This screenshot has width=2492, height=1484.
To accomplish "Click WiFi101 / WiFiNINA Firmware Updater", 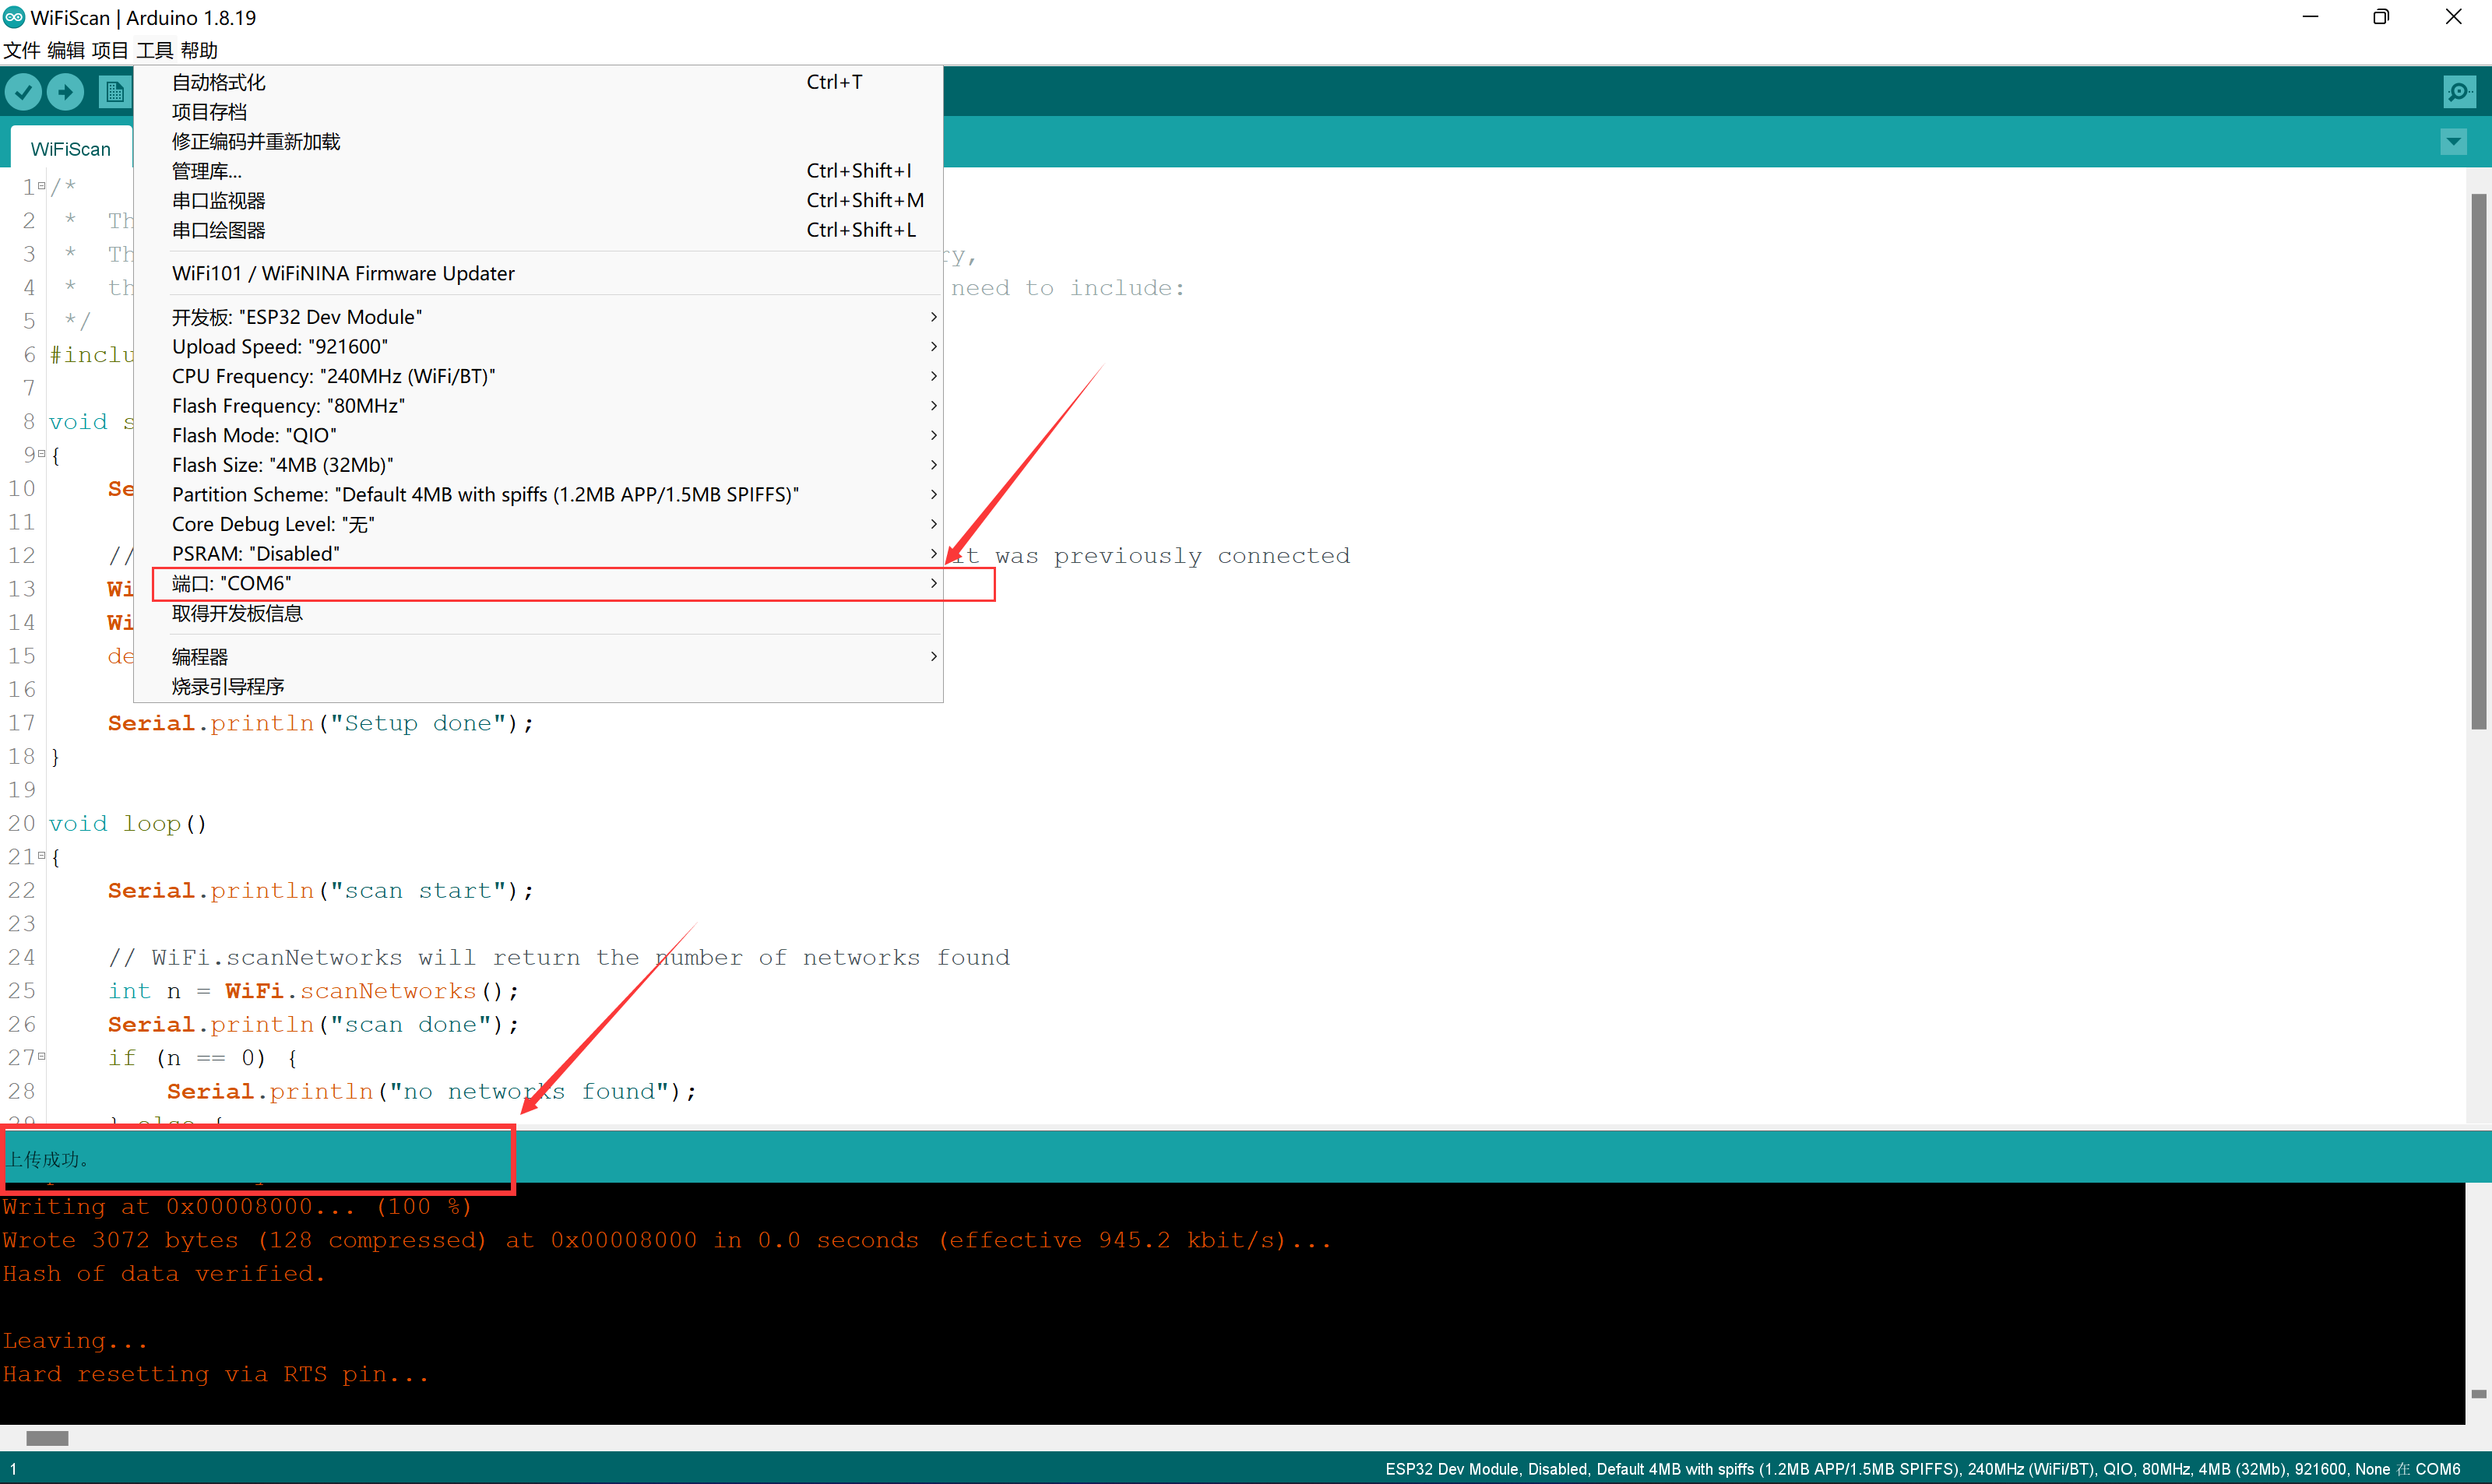I will click(x=343, y=273).
